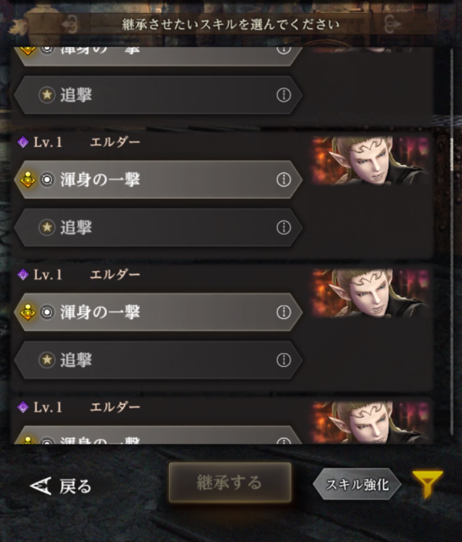The image size is (462, 542).
Task: Select first Elder's 渾身の一撃 skill row
Action: coord(158,180)
